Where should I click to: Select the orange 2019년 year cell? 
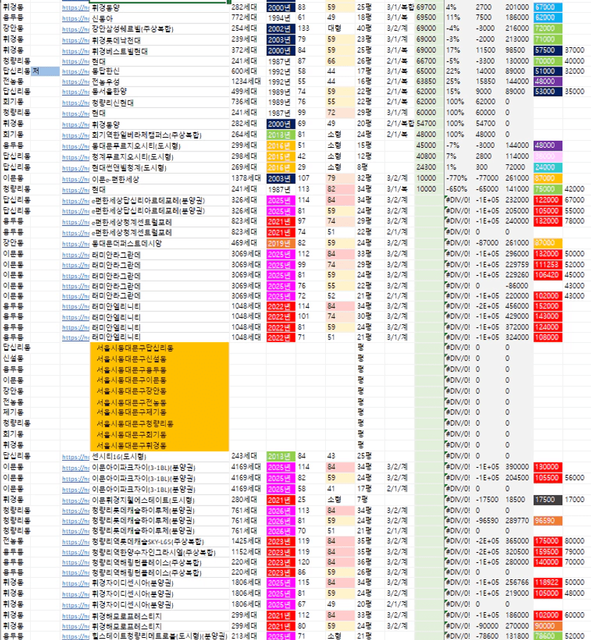click(x=281, y=244)
